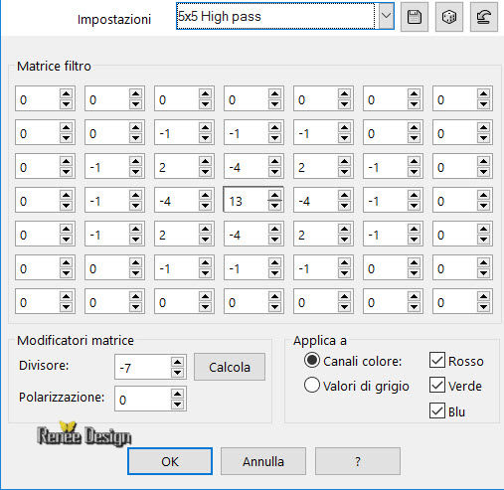Image resolution: width=504 pixels, height=490 pixels.
Task: Cancel with the Annulla button
Action: tap(263, 461)
